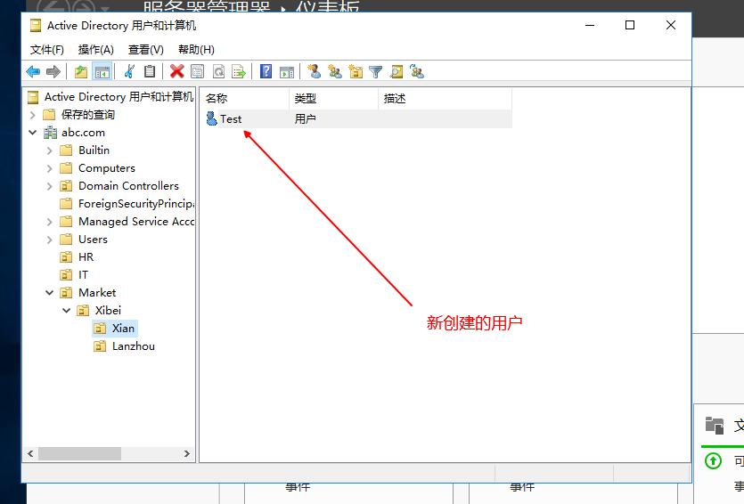Viewport: 744px width, 504px height.
Task: Expand the Computers container
Action: [49, 168]
